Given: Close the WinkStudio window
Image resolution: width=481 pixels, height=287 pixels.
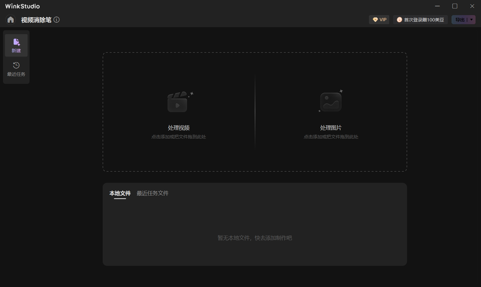Looking at the screenshot, I should point(472,6).
